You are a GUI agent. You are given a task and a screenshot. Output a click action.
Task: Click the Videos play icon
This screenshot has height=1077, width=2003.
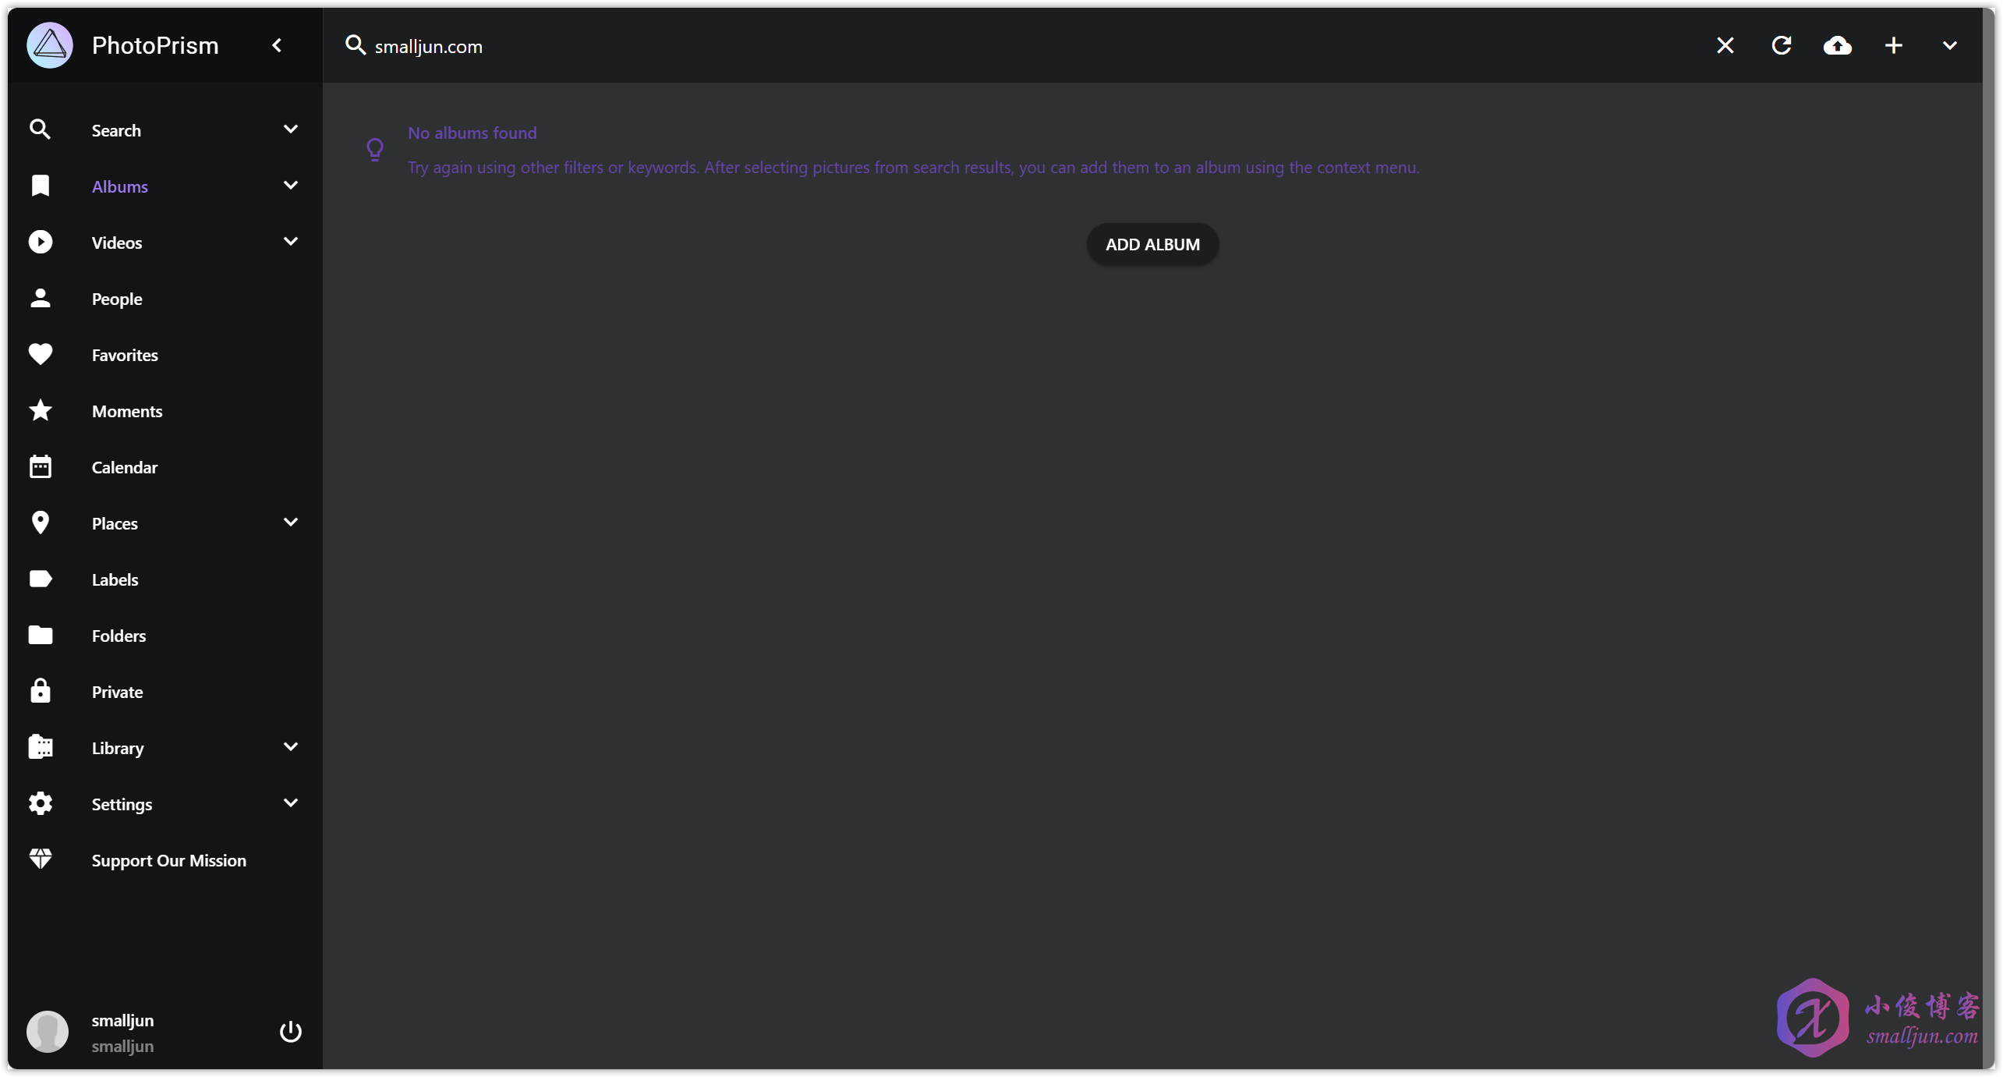click(40, 242)
